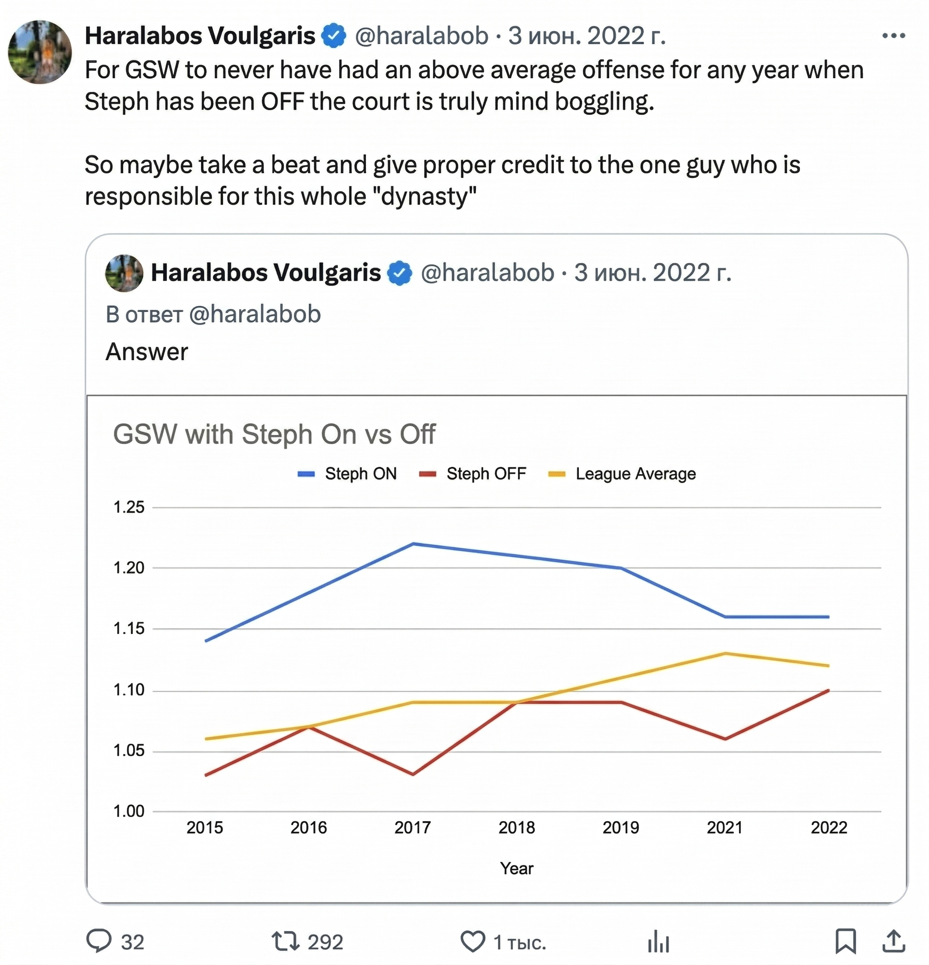Click verified badge in quoted tweet header
The image size is (929, 965).
click(400, 273)
